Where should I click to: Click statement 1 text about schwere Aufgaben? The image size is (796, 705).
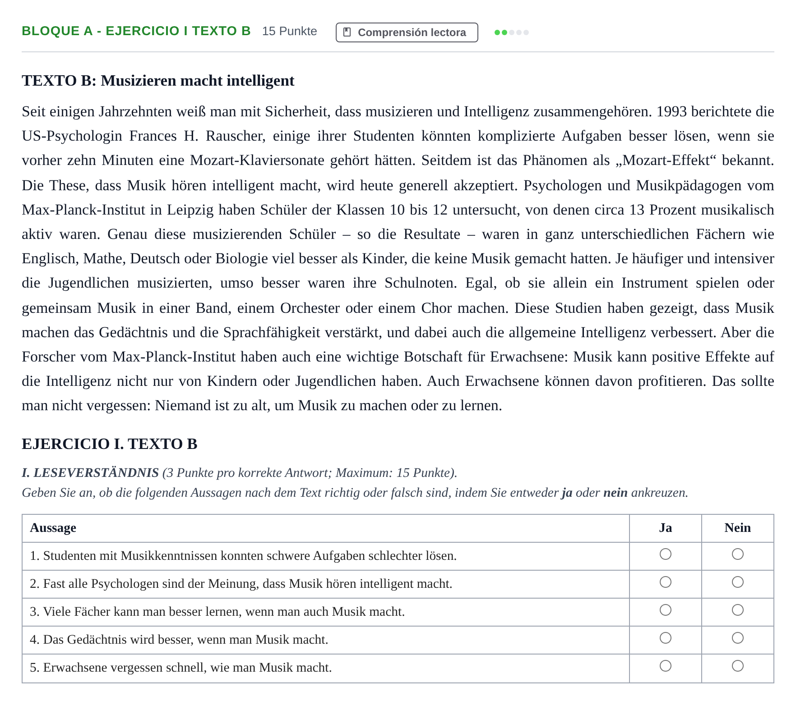click(243, 556)
